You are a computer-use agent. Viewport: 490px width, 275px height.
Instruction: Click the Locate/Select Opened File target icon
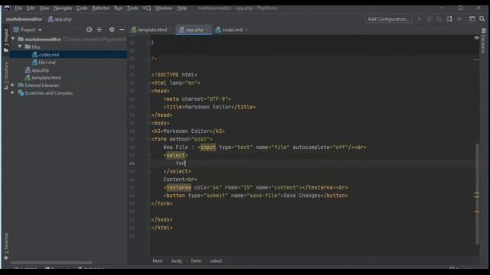point(89,30)
